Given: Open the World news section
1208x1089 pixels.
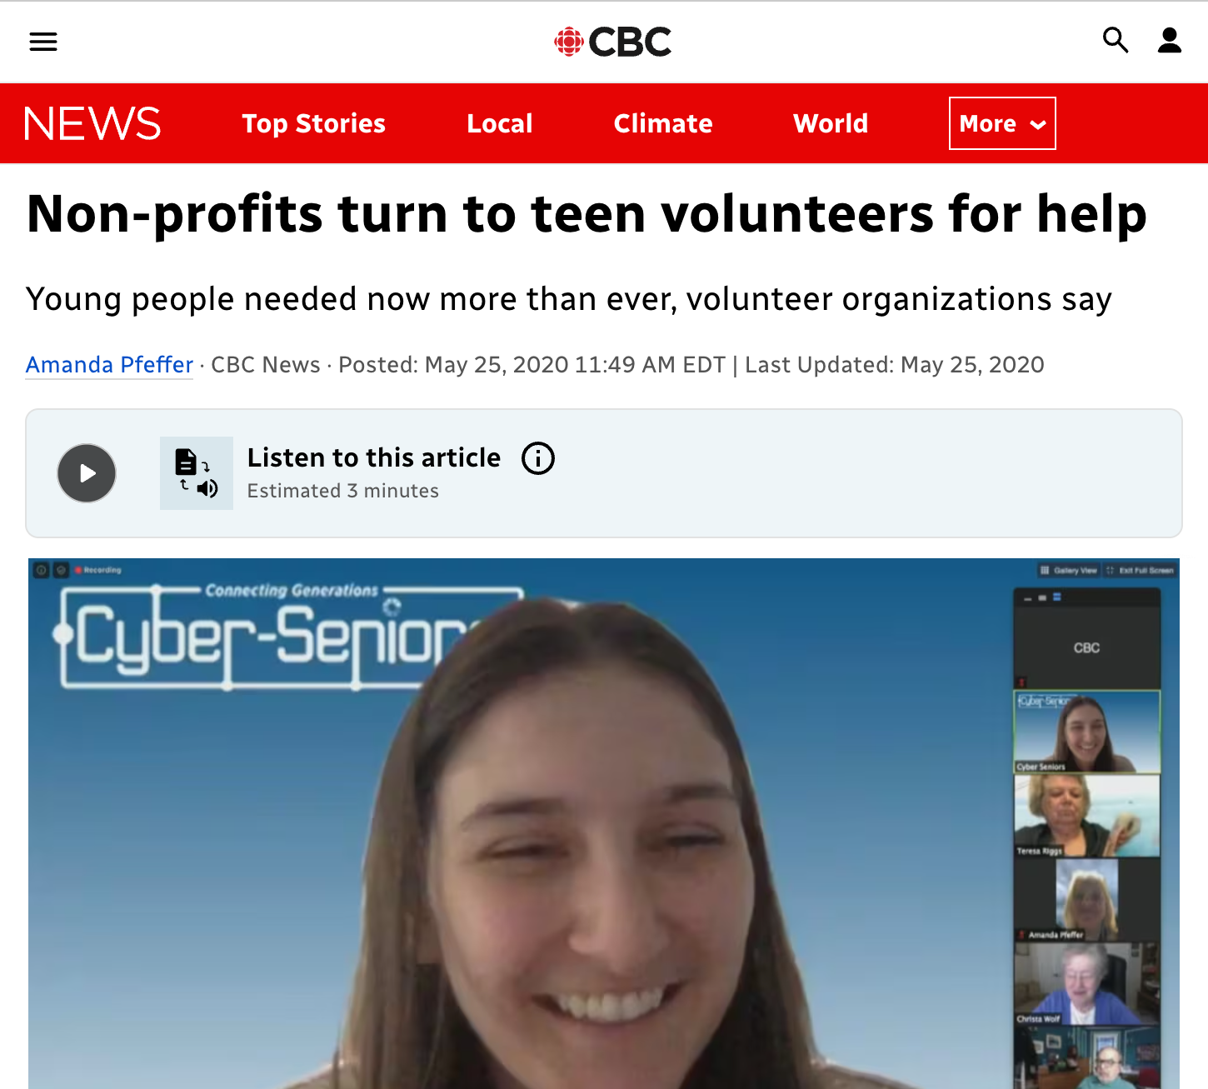Looking at the screenshot, I should click(831, 123).
